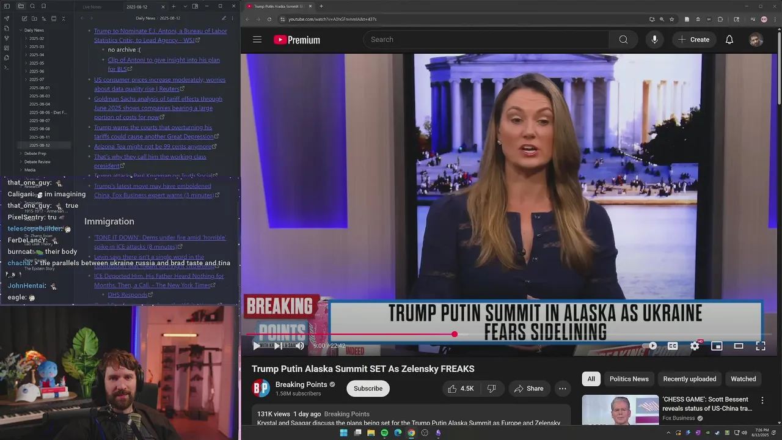782x440 pixels.
Task: Enter fullscreen video mode
Action: (761, 346)
